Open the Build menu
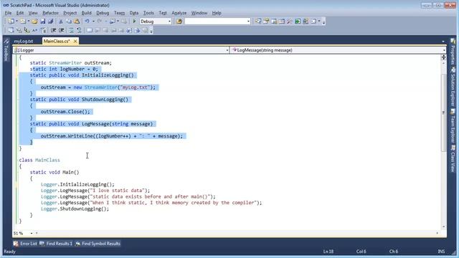This screenshot has height=258, width=459. point(86,13)
